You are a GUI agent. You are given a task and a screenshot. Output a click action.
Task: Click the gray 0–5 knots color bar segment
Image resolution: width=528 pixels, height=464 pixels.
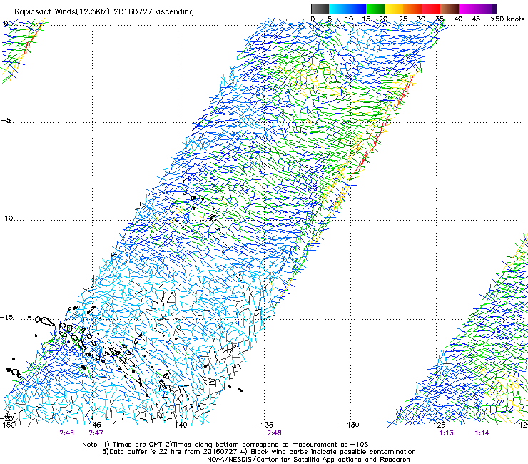(x=320, y=9)
